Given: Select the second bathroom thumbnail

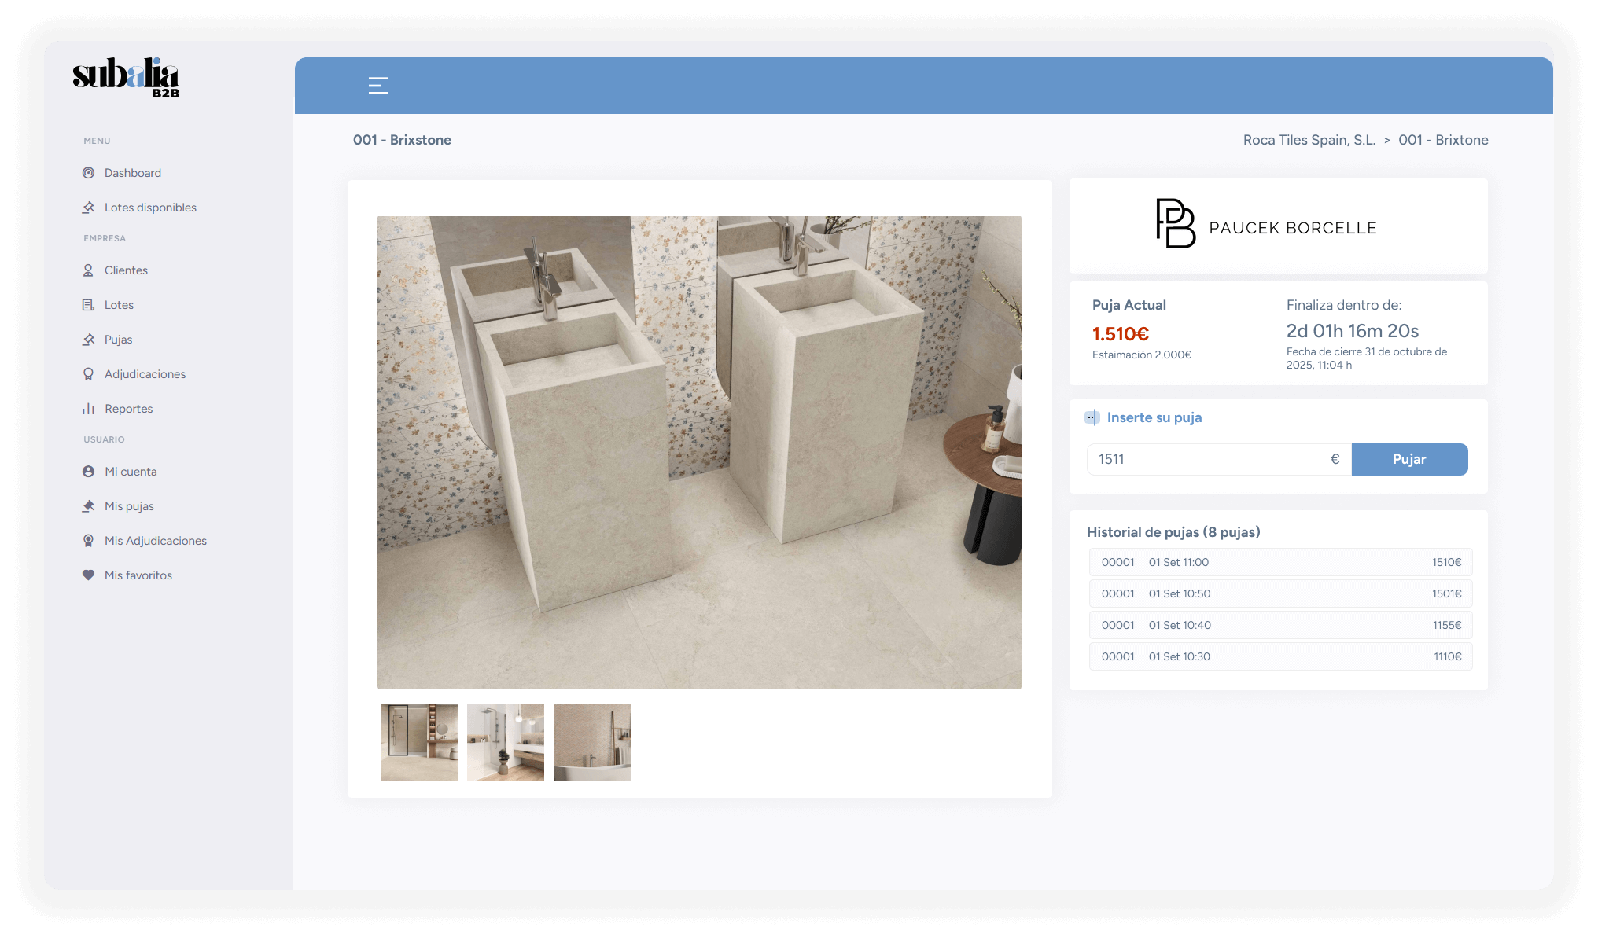Looking at the screenshot, I should click(506, 742).
